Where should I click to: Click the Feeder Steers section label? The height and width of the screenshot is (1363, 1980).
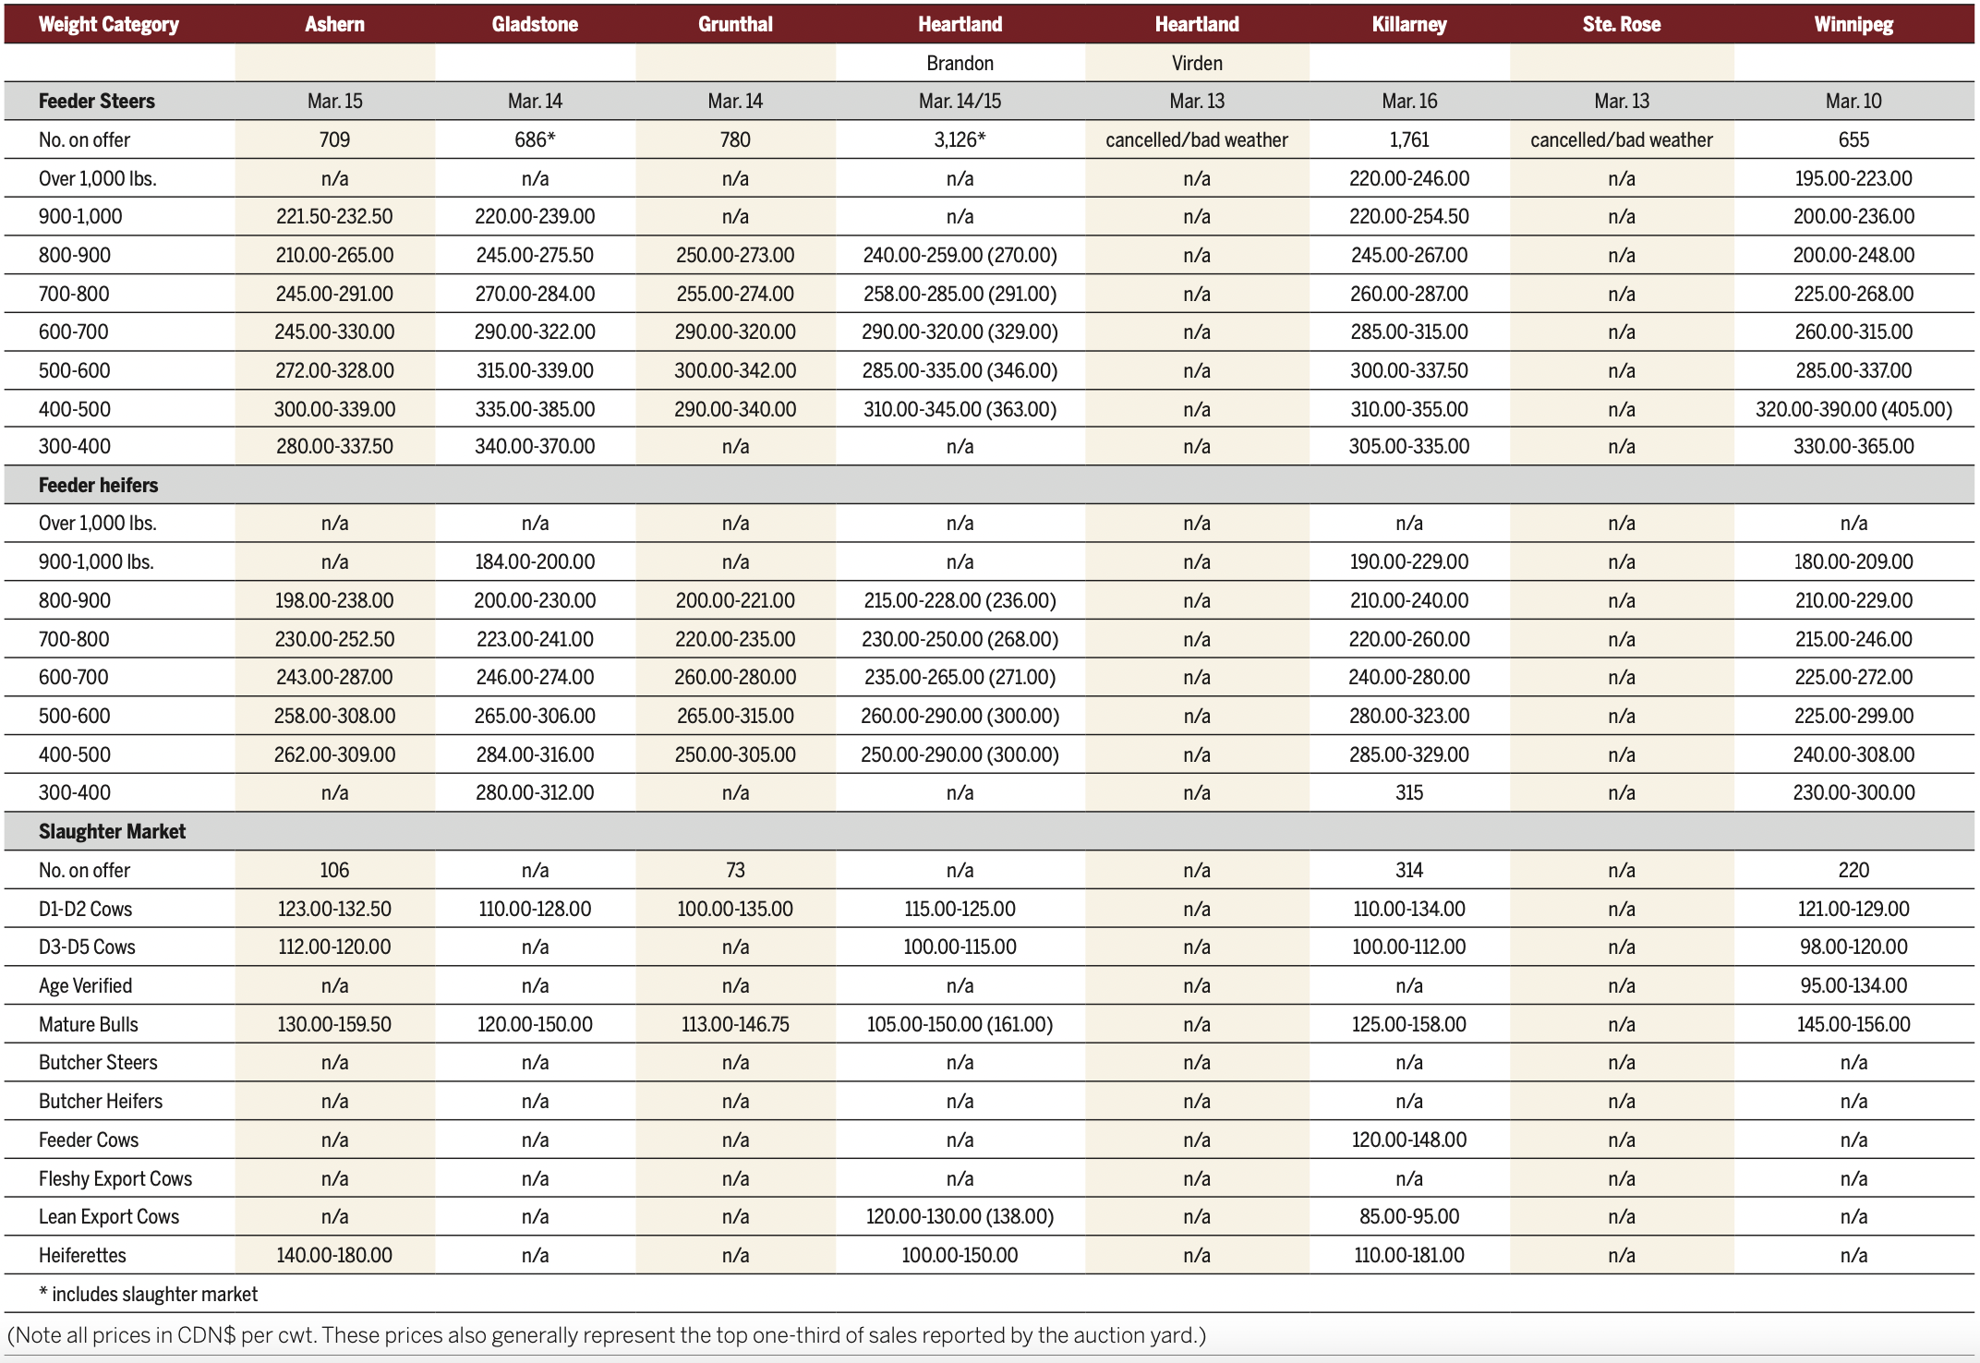pyautogui.click(x=97, y=101)
